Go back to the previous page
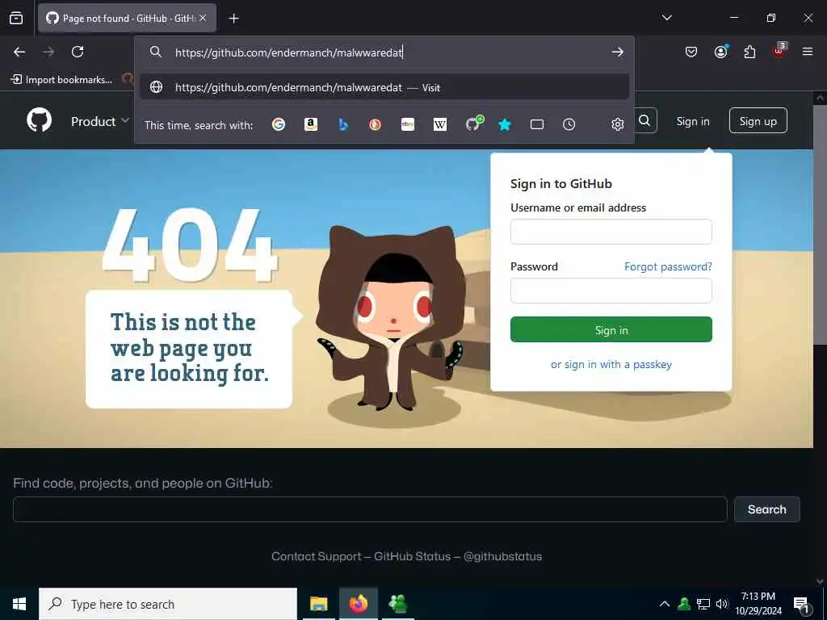Viewport: 827px width, 620px height. click(x=19, y=52)
